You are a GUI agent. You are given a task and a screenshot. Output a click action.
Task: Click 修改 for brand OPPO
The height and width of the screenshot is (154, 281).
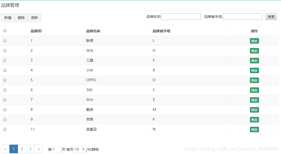(x=254, y=80)
